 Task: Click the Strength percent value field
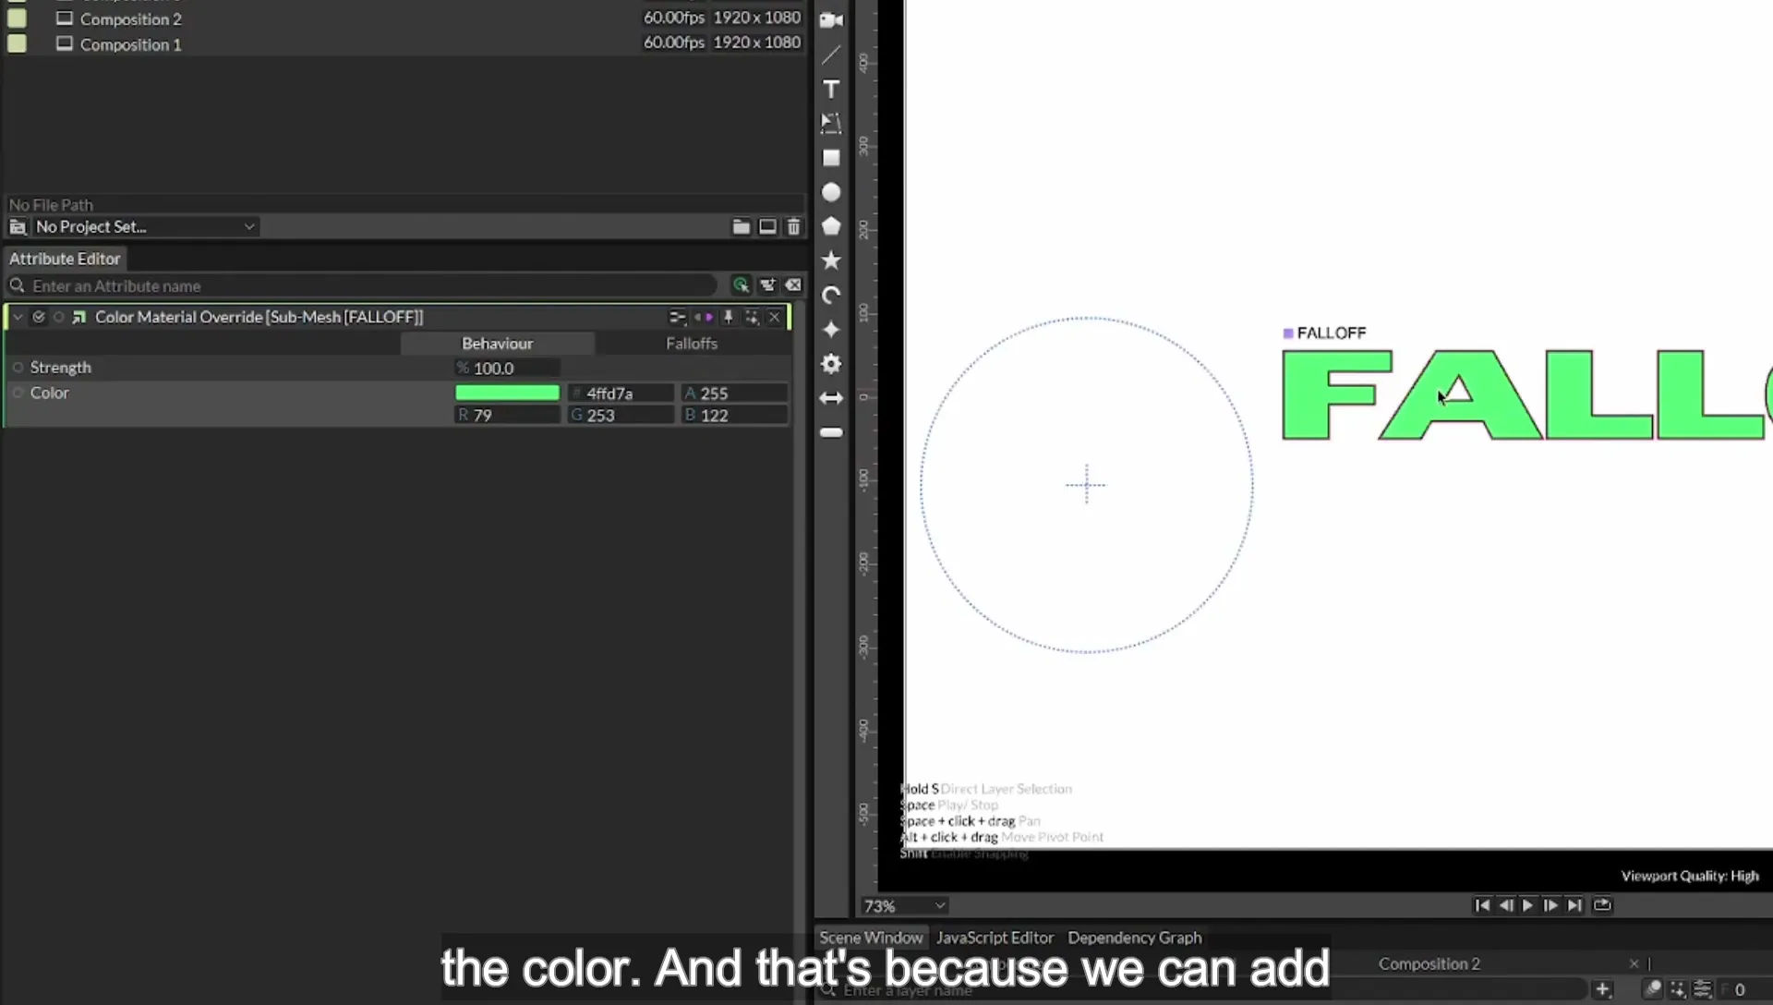[x=507, y=368]
